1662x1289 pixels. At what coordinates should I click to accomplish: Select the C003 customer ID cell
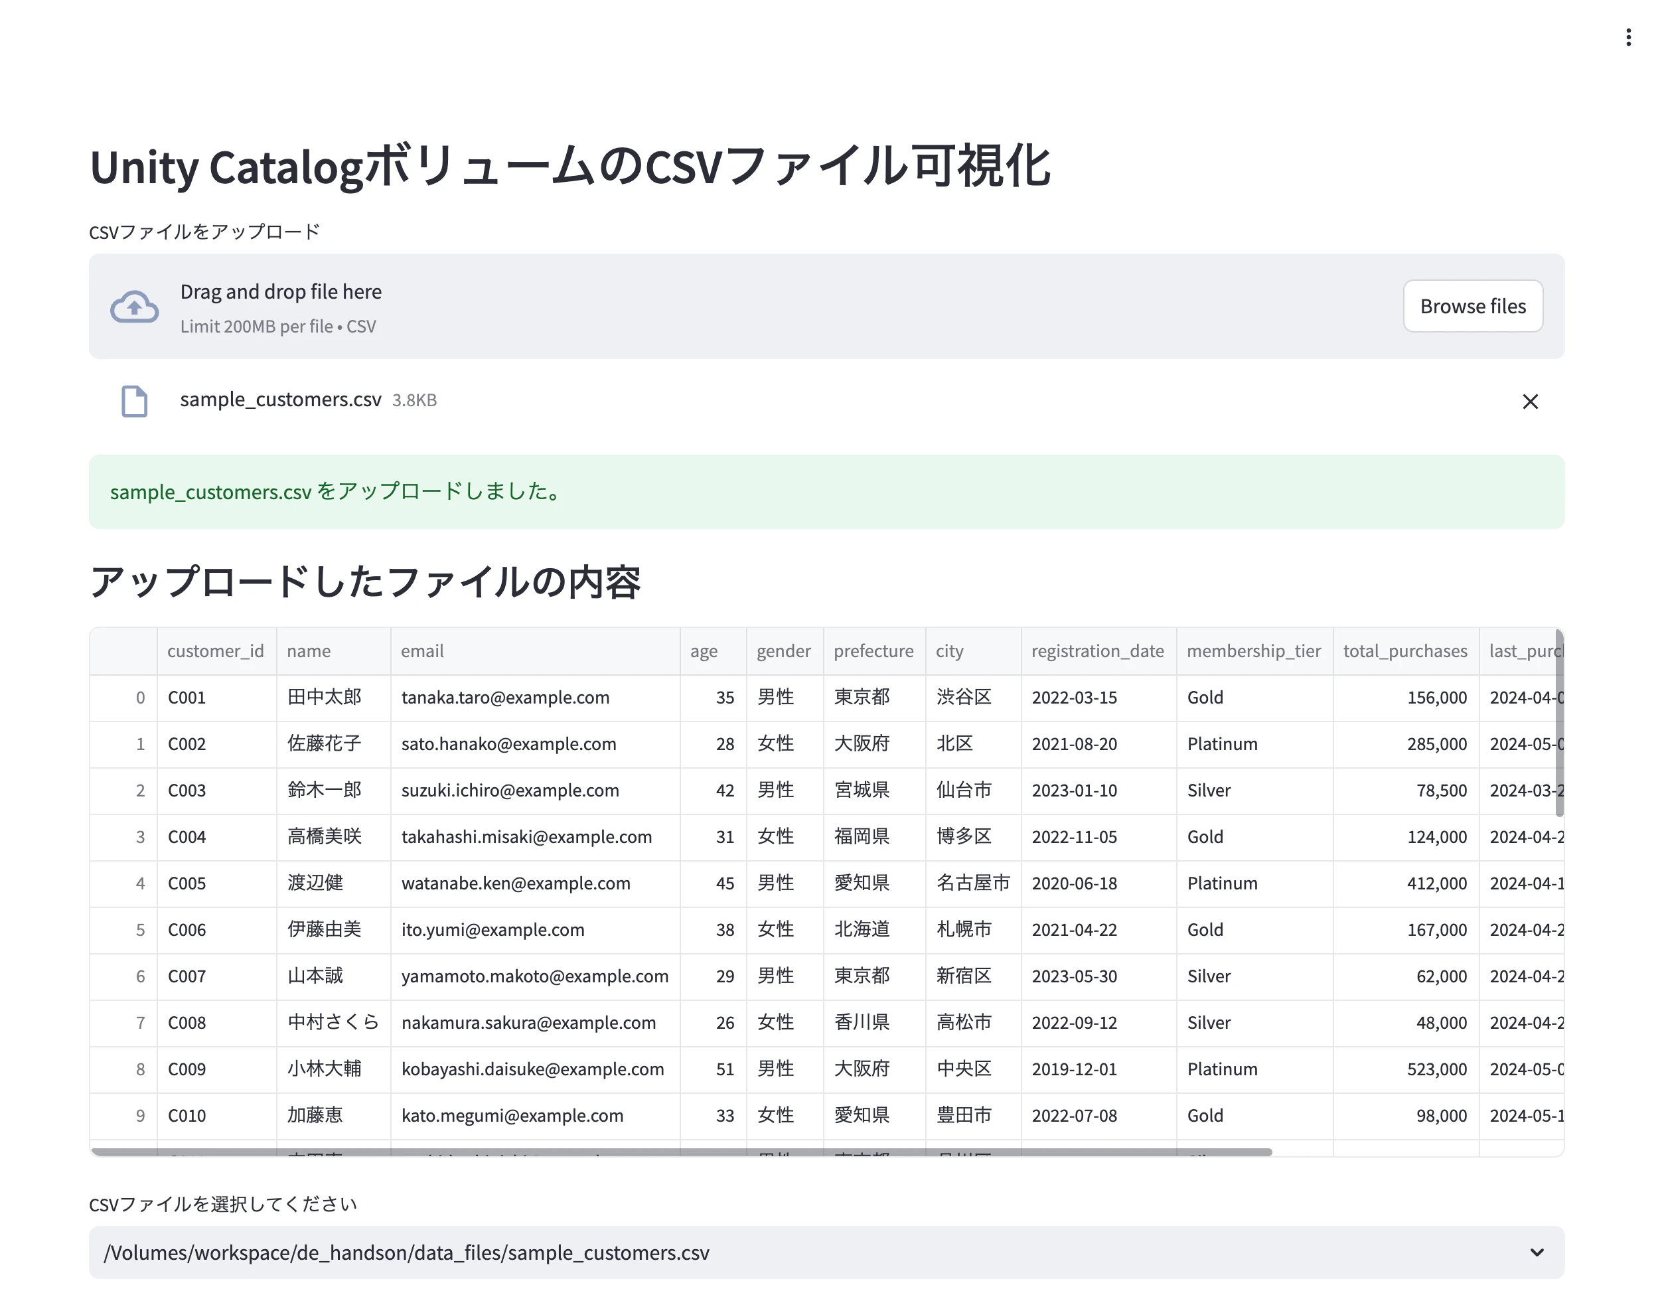pos(216,790)
